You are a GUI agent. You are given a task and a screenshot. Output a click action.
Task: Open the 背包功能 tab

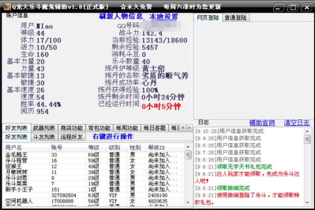(99, 128)
